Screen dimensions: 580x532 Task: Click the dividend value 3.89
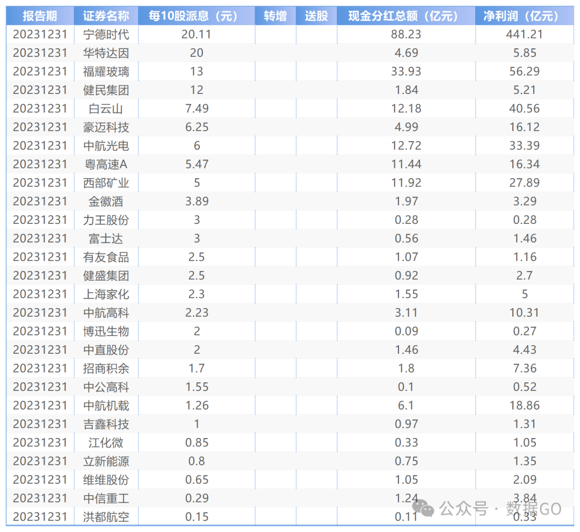point(197,201)
